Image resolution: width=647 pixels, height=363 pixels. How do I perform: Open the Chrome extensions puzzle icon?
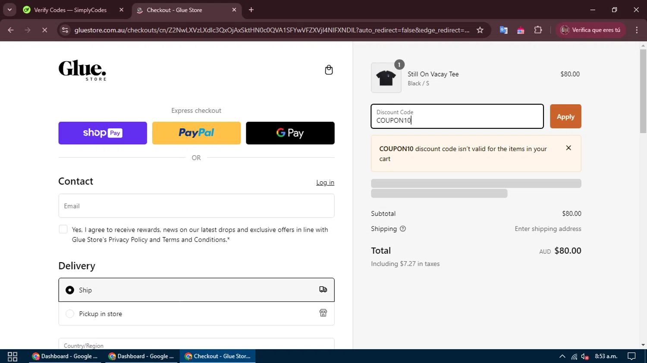tap(538, 30)
